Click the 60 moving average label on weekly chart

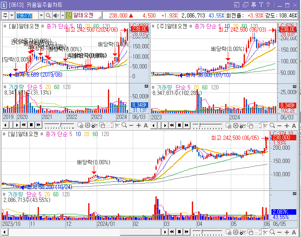244,26
